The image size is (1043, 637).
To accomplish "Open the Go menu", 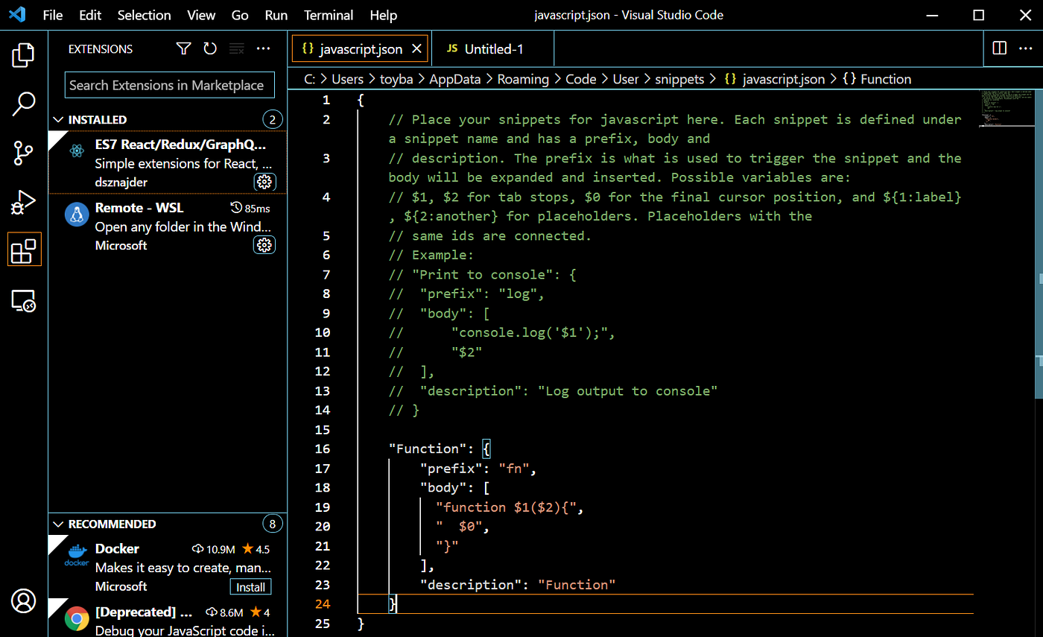I will point(240,15).
